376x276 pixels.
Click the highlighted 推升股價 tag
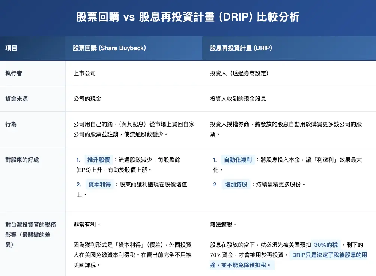point(98,160)
